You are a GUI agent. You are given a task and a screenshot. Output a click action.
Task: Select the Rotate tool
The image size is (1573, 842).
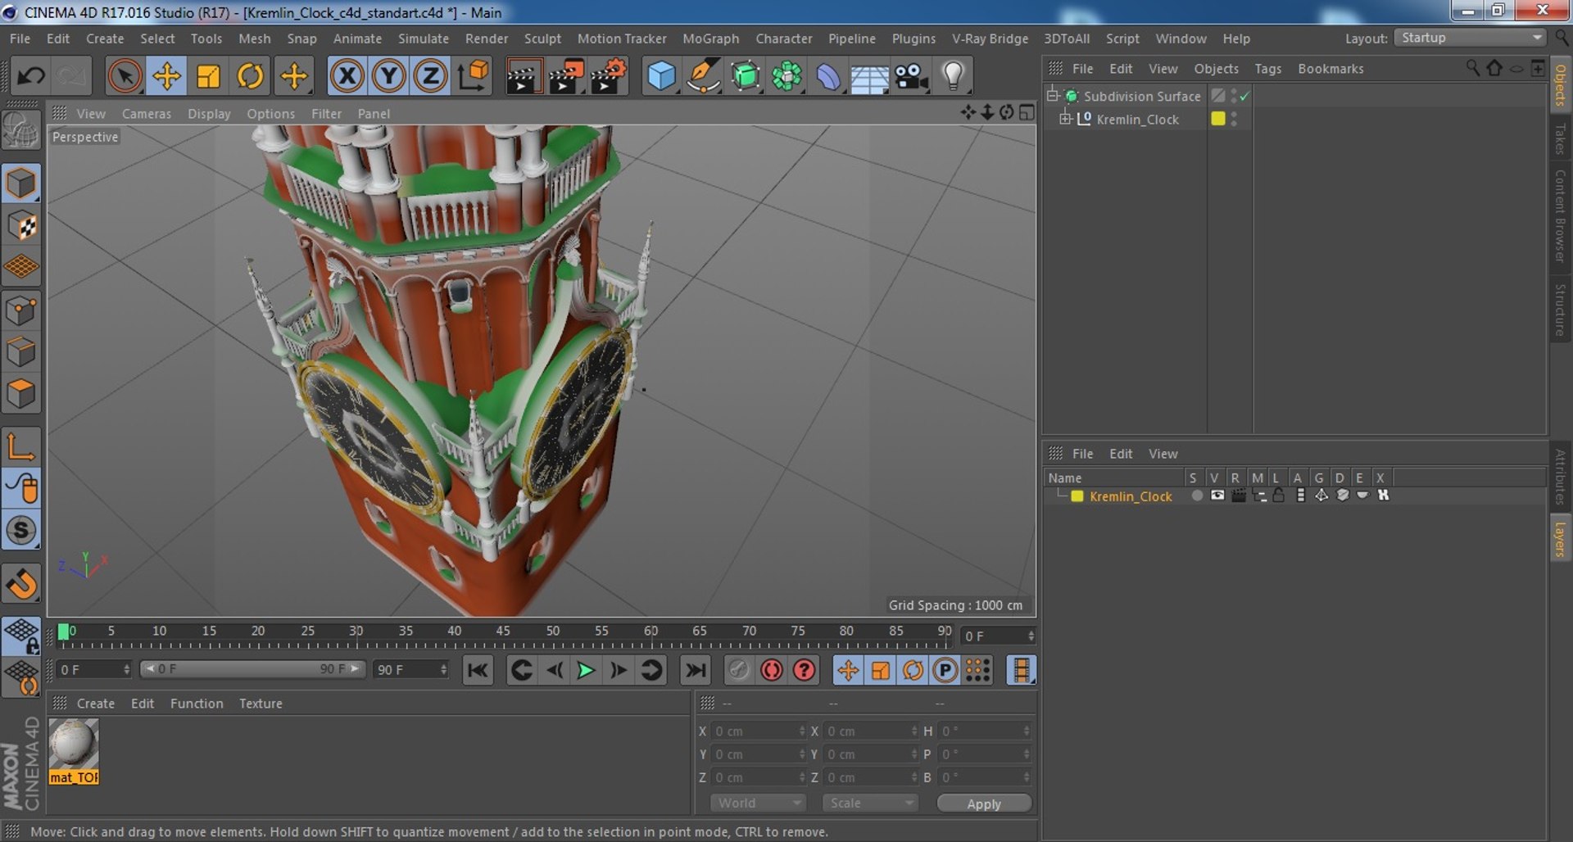click(x=250, y=76)
